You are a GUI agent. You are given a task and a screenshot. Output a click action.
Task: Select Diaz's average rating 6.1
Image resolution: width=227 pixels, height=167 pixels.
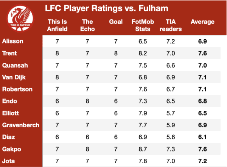click(x=202, y=137)
